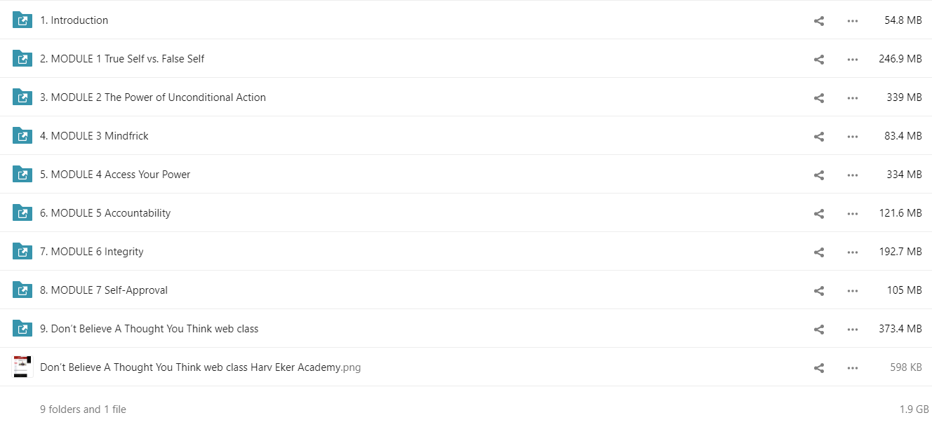This screenshot has height=434, width=932.
Task: Open ellipsis menu for MODULE 6 Integrity
Action: (853, 252)
